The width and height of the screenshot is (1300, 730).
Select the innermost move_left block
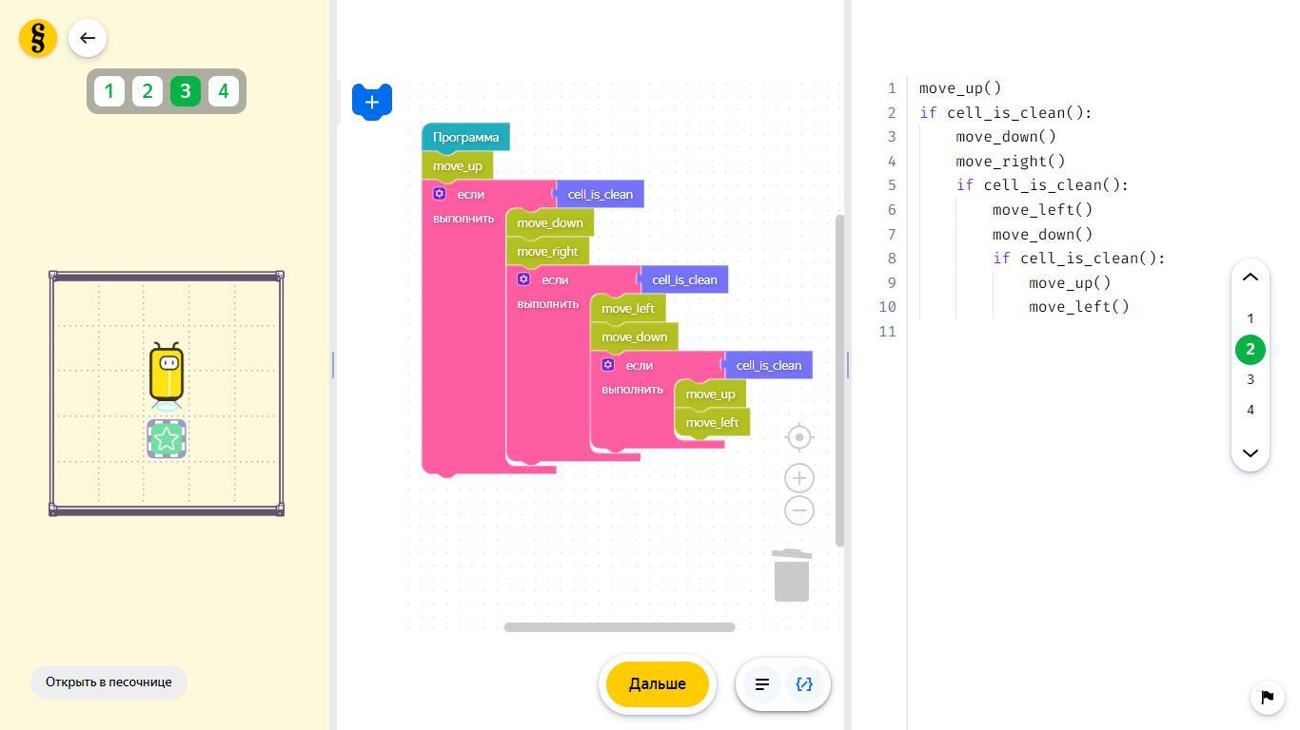click(712, 422)
